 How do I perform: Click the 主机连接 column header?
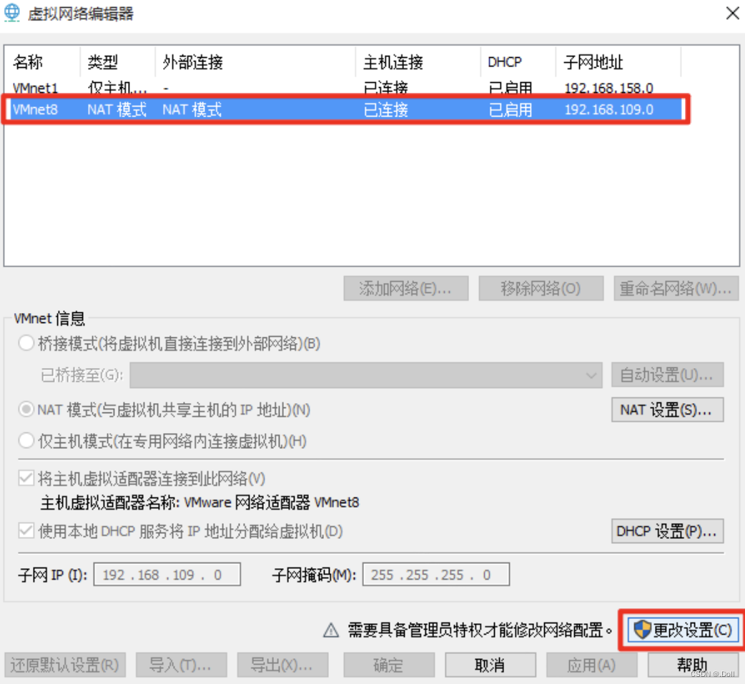point(418,61)
